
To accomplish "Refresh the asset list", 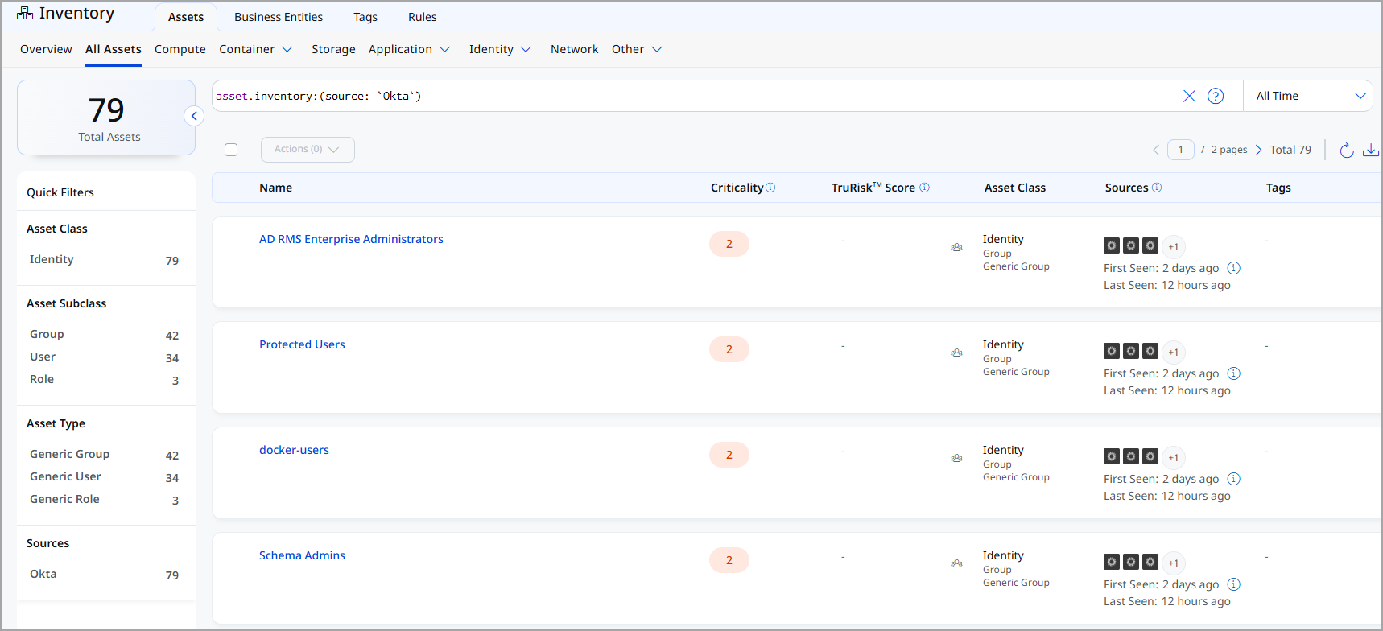I will coord(1346,150).
